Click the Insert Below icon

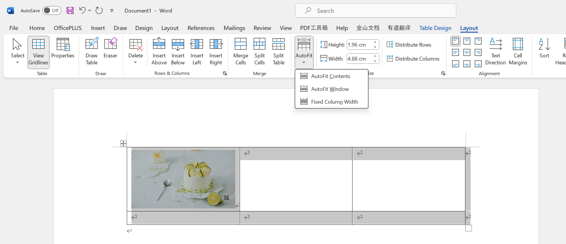(178, 52)
